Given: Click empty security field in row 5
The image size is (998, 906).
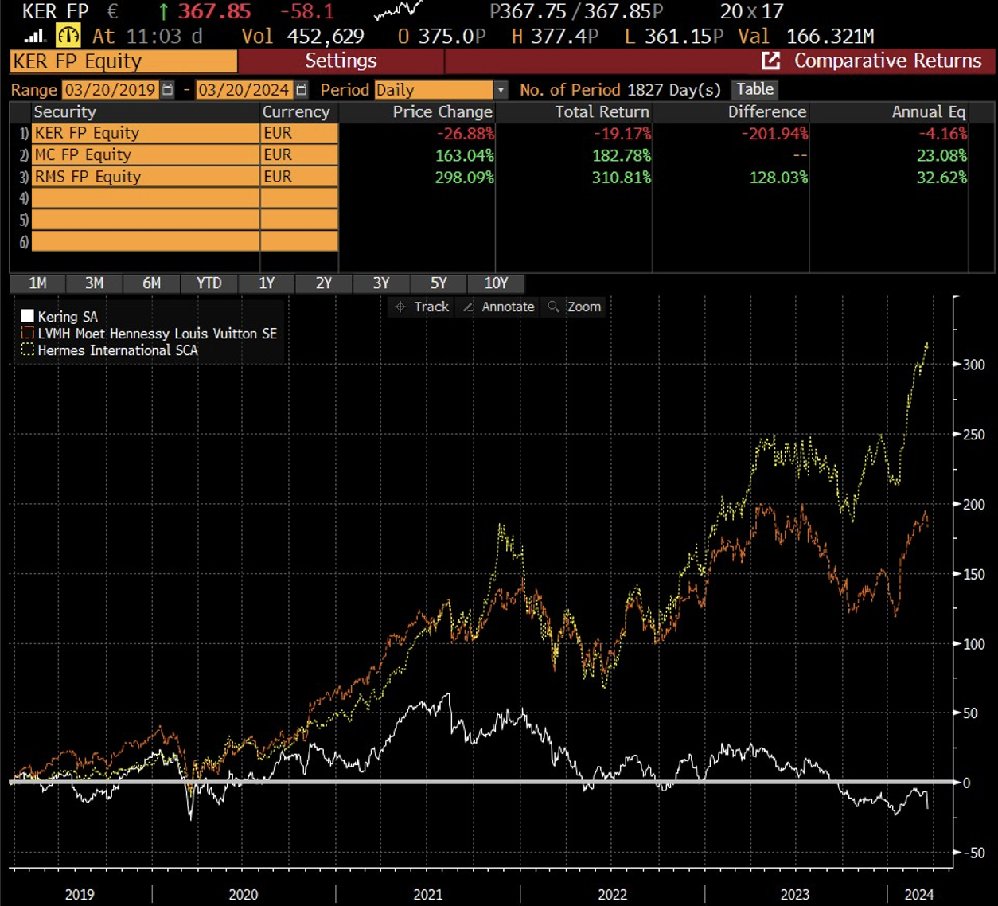Looking at the screenshot, I should (146, 220).
